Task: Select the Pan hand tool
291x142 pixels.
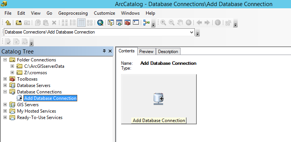Action: coord(180,23)
